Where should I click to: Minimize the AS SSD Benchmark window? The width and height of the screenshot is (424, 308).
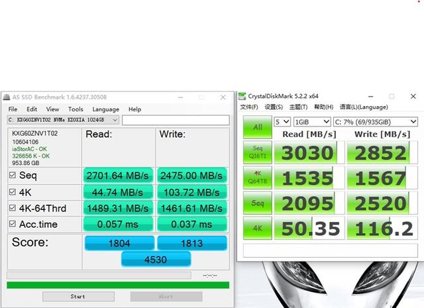coord(181,97)
